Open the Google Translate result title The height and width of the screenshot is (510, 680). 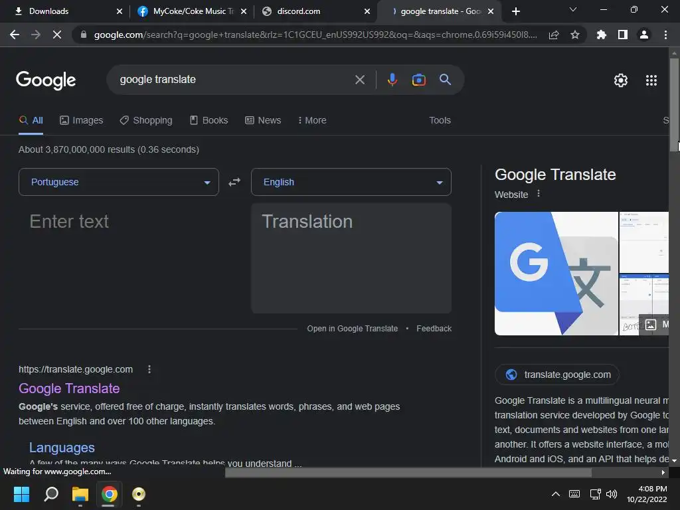(69, 388)
